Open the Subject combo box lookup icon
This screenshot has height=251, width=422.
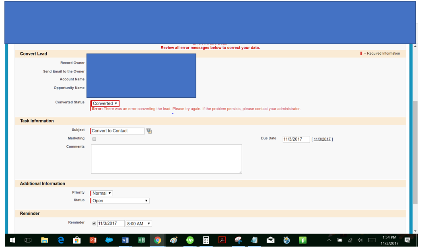pyautogui.click(x=149, y=131)
